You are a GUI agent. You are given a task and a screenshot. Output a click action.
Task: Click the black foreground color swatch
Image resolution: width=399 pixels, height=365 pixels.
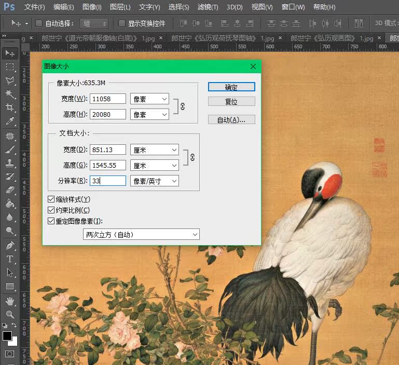pyautogui.click(x=7, y=336)
